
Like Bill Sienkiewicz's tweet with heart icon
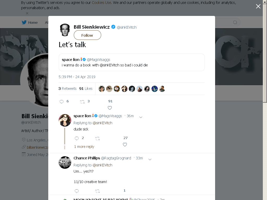[x=110, y=108]
